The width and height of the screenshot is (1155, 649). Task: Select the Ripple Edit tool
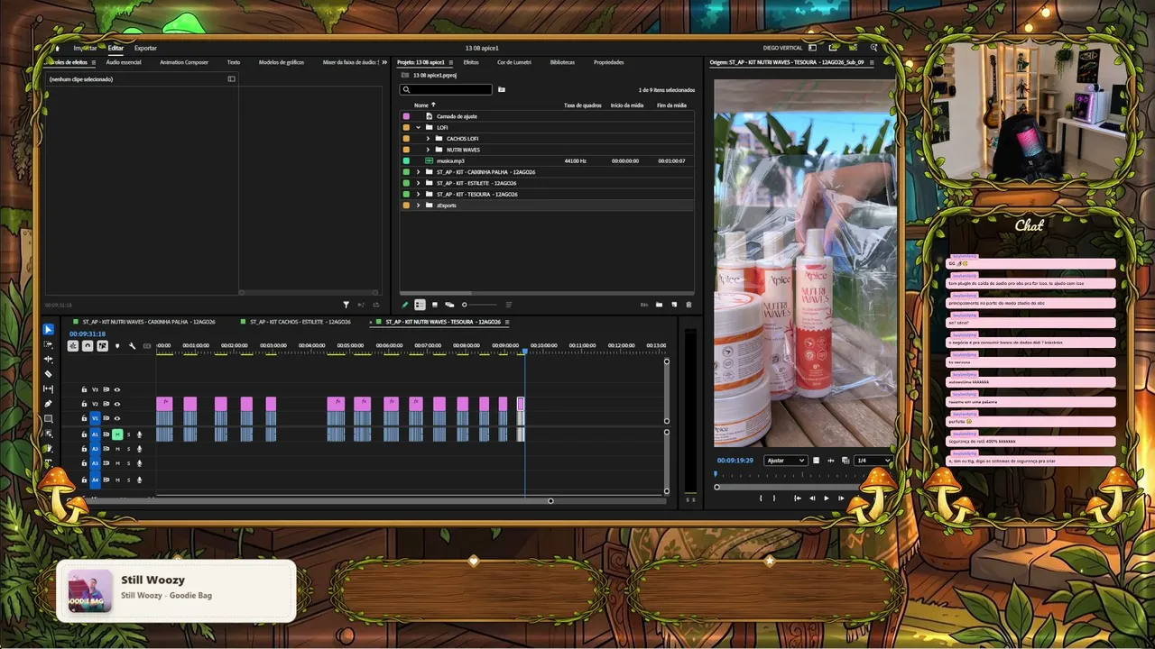49,359
